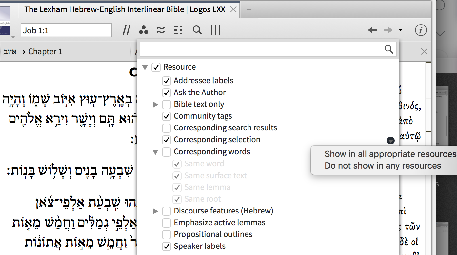
Task: Click the Same root sub-option
Action: tap(203, 199)
